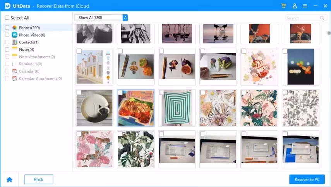The image size is (331, 187).
Task: Open the Show All(390) dropdown
Action: coord(101,17)
